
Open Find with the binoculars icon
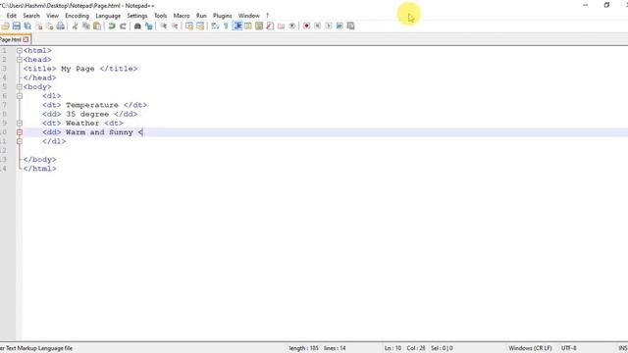[137, 26]
